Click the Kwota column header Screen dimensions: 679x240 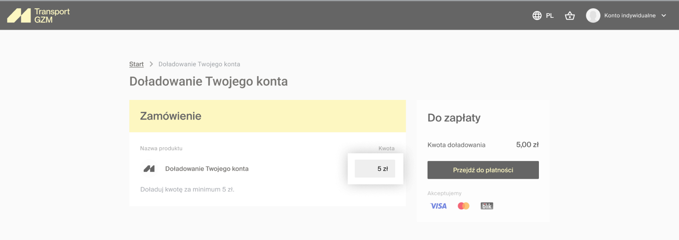coord(387,148)
